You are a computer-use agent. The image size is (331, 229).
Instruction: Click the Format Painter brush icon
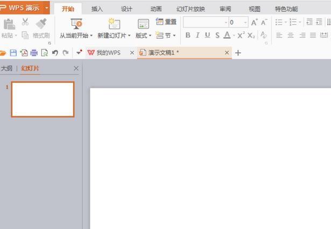[41, 24]
